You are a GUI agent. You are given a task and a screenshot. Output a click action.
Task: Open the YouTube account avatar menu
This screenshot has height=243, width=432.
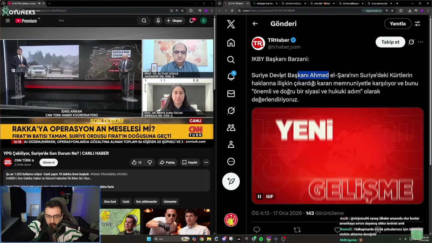[204, 21]
